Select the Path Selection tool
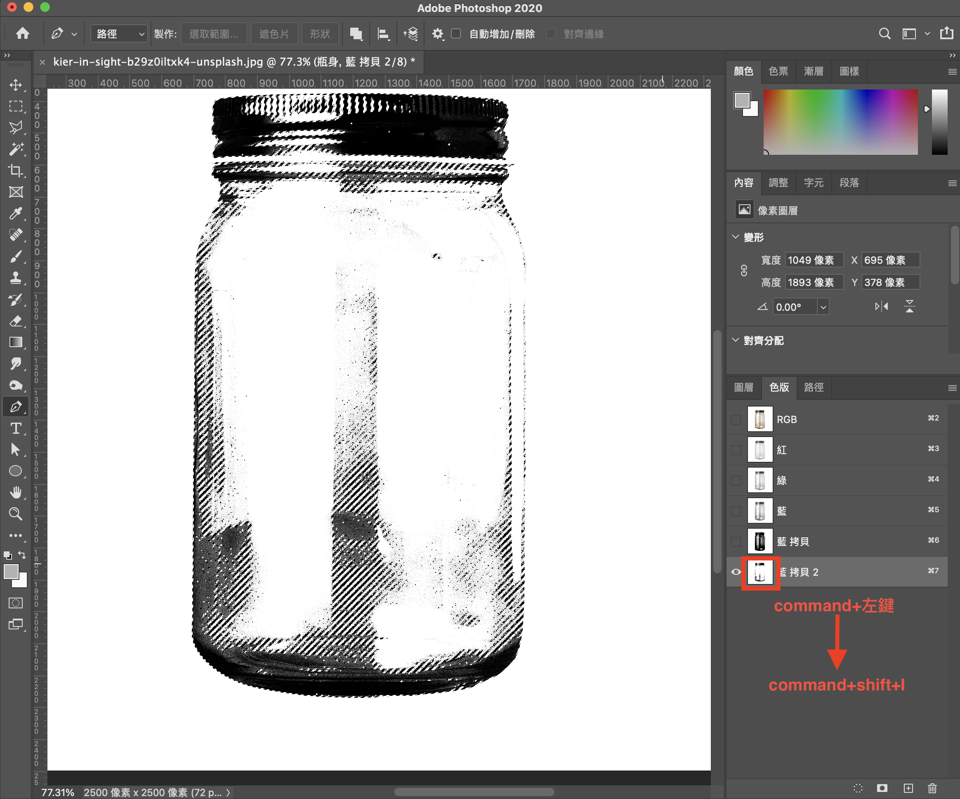Image resolution: width=960 pixels, height=799 pixels. click(x=16, y=450)
